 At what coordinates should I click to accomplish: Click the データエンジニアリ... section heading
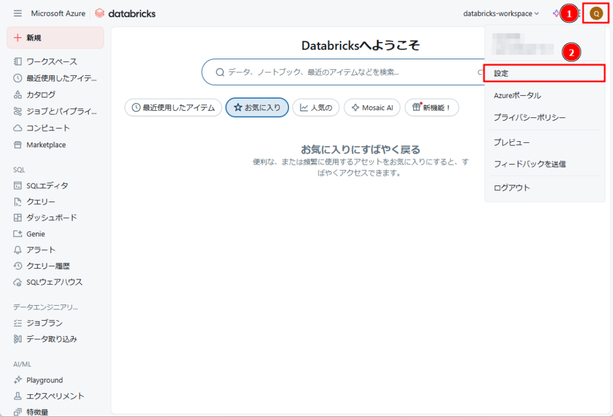45,307
